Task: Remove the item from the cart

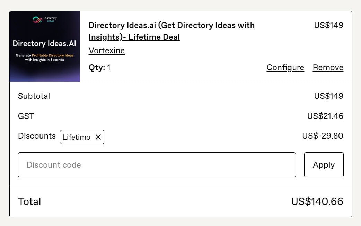Action: coord(328,67)
